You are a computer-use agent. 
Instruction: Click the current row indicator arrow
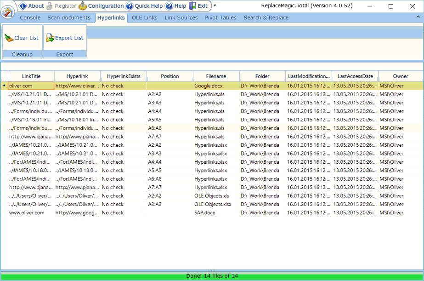coord(4,86)
